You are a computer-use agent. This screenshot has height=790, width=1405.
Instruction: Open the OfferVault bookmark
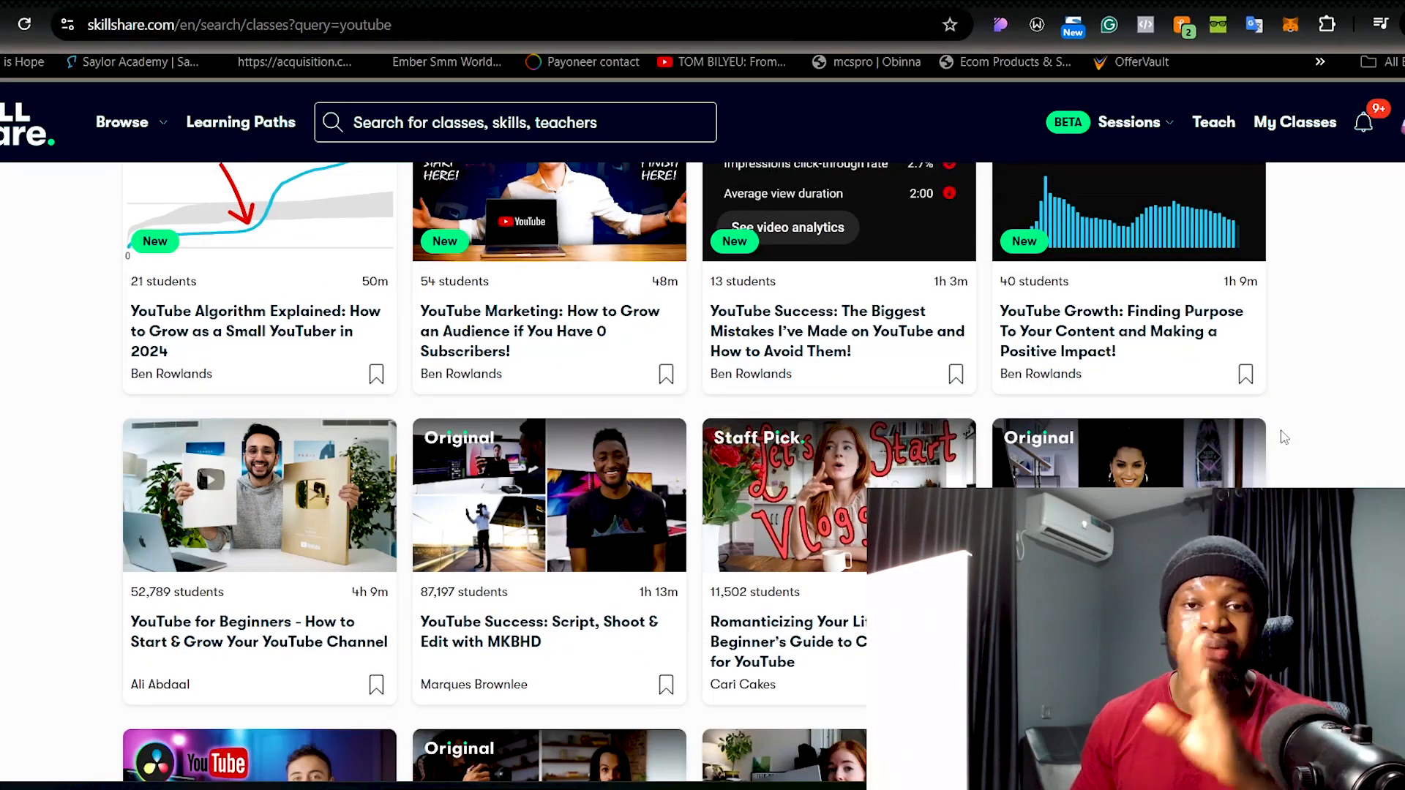click(1131, 62)
